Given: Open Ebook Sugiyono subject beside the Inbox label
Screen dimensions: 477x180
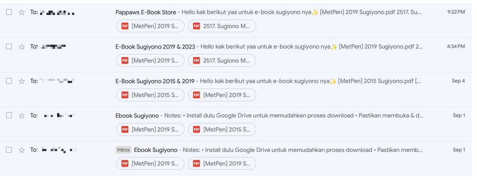Looking at the screenshot, I should [x=155, y=150].
